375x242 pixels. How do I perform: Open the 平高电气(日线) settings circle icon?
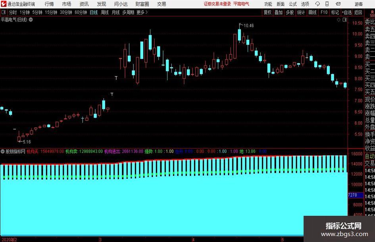pyautogui.click(x=31, y=19)
